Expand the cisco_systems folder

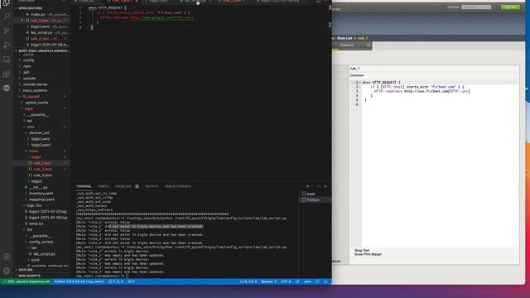[x=35, y=90]
